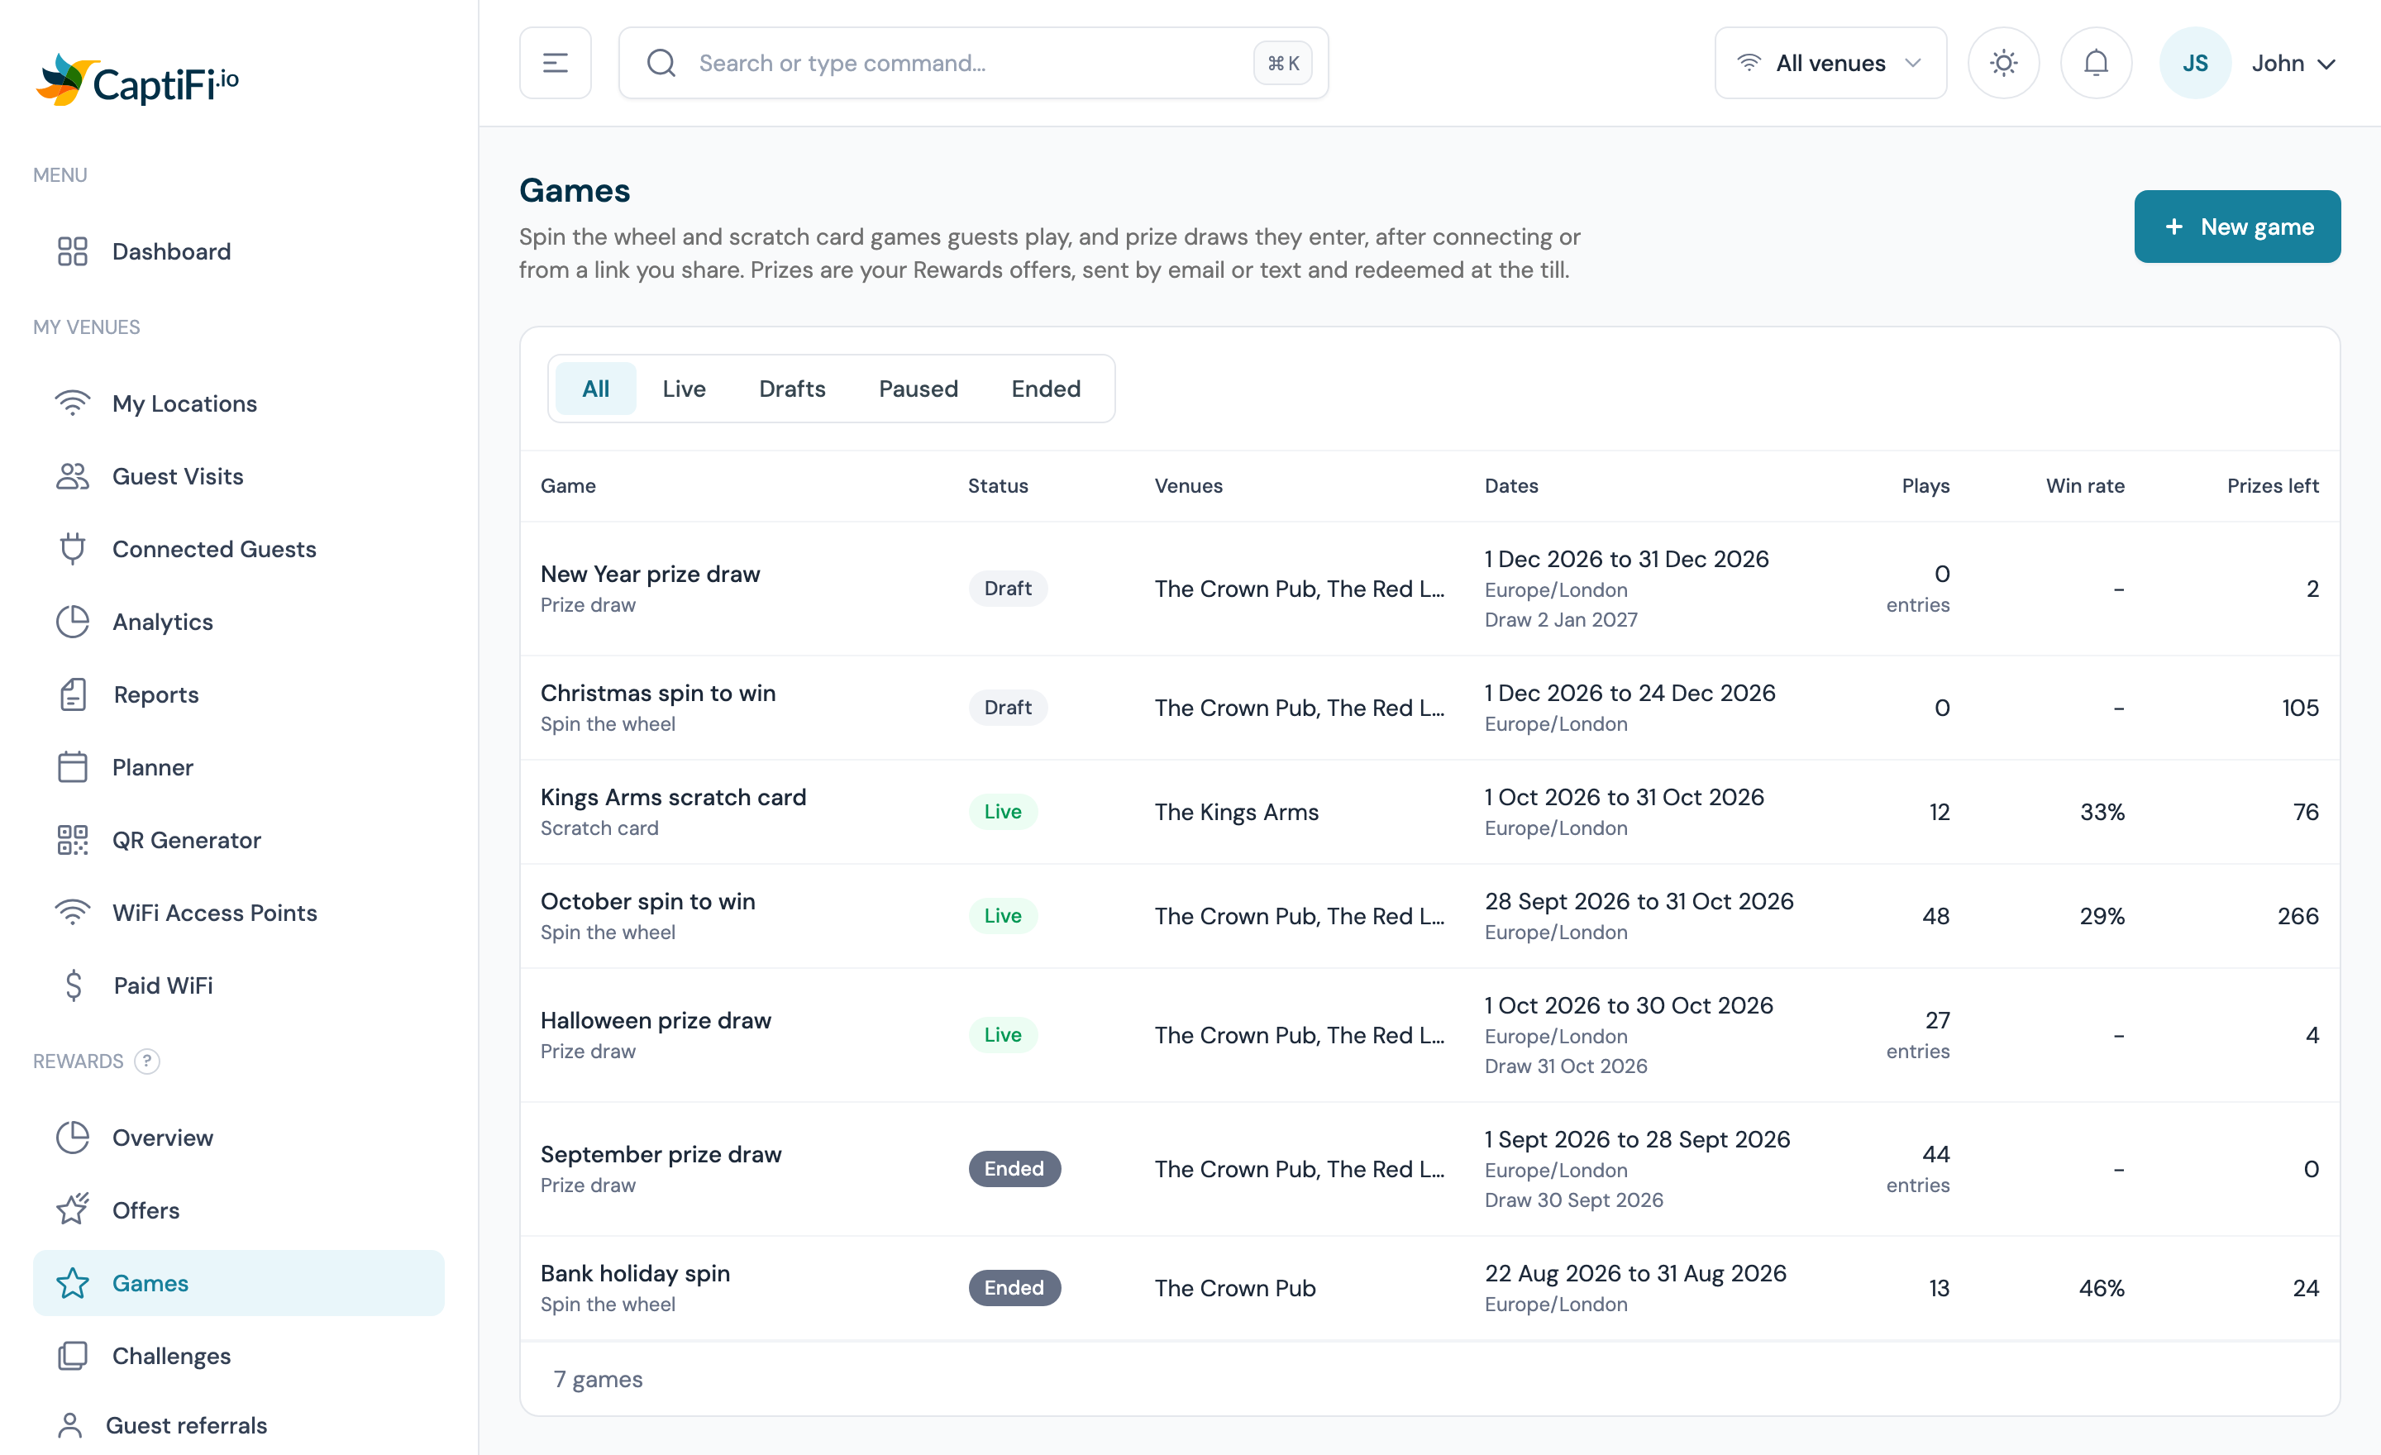Screen dimensions: 2381x1455
Task: Open the Kings Arms scratch card game
Action: pos(674,797)
